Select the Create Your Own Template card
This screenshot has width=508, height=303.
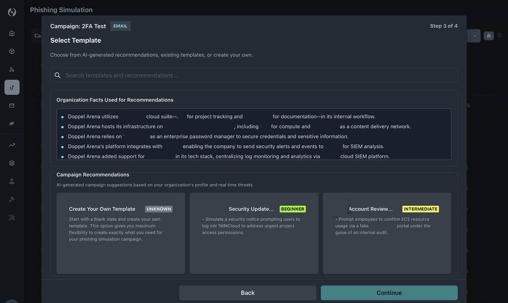pos(121,233)
